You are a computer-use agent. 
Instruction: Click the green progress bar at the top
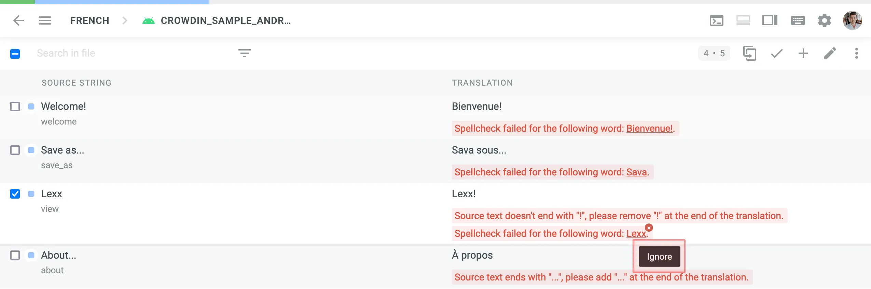[17, 2]
